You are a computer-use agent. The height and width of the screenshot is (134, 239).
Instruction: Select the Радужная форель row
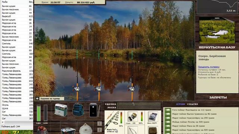tap(17, 71)
